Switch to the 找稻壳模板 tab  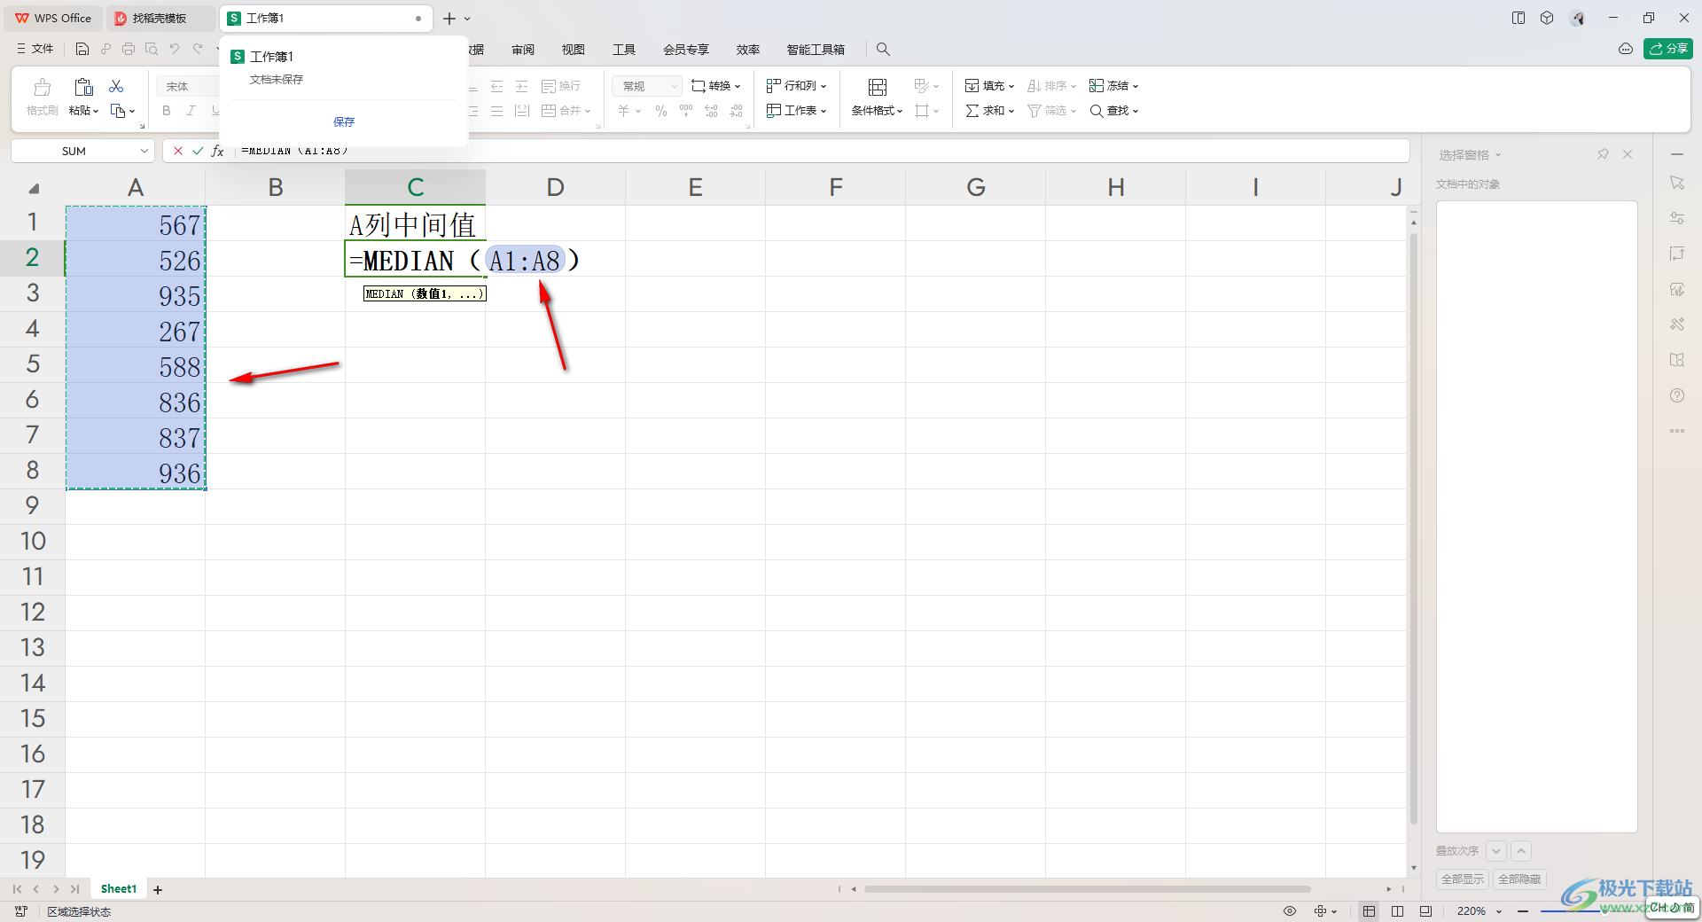pyautogui.click(x=160, y=18)
